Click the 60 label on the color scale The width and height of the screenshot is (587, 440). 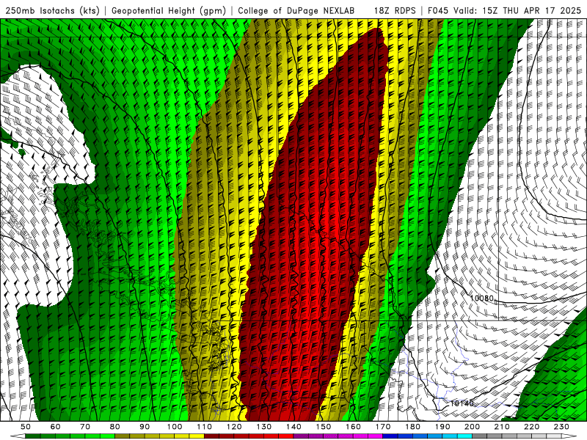(56, 427)
